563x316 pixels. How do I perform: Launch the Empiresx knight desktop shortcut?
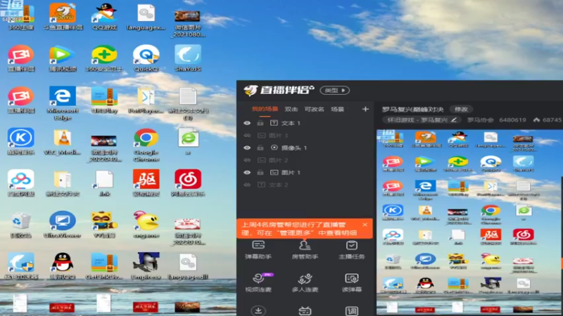(146, 266)
